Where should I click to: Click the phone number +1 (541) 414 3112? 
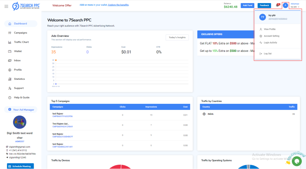coord(18,150)
